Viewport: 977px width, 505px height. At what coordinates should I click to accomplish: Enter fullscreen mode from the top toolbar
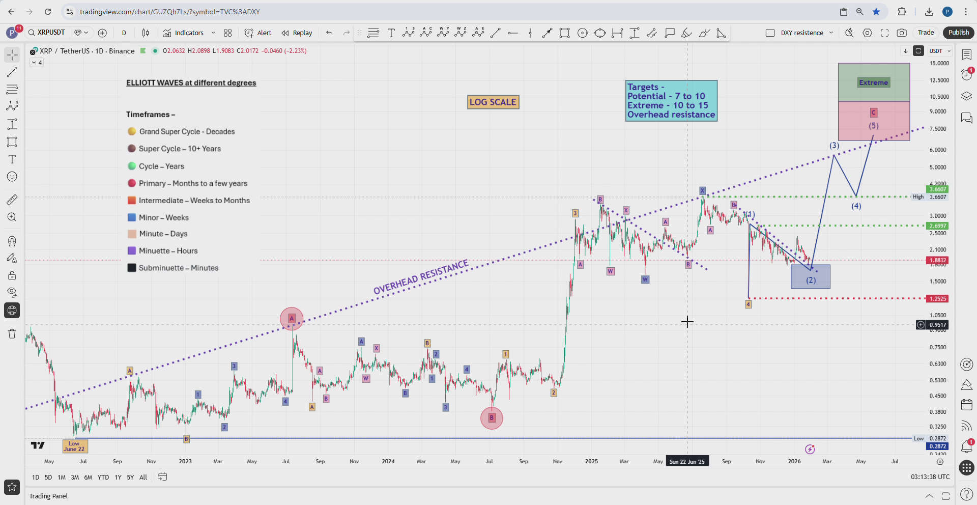(x=884, y=33)
